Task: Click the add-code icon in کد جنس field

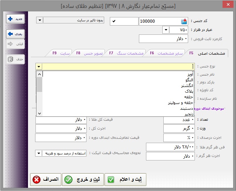Action: point(184,21)
